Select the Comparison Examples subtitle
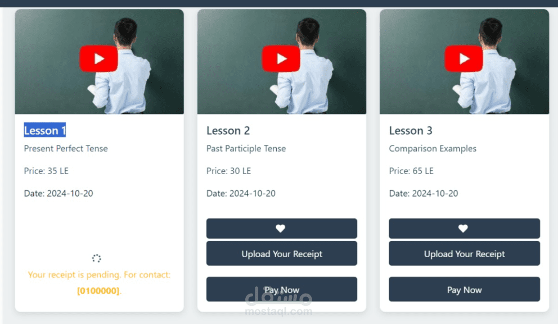The width and height of the screenshot is (558, 324). tap(433, 149)
